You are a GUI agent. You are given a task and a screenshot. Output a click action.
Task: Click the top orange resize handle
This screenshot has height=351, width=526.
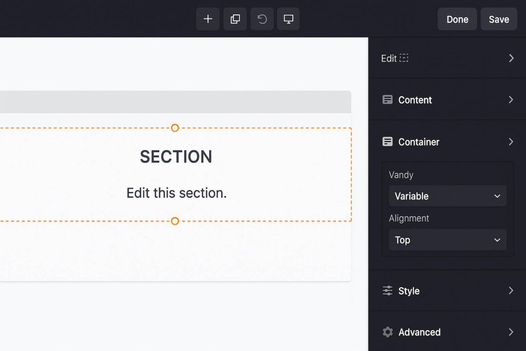(175, 128)
